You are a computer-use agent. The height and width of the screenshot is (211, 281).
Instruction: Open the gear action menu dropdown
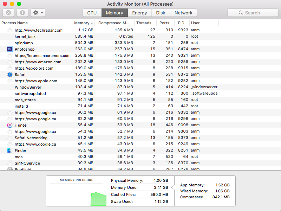pos(38,13)
